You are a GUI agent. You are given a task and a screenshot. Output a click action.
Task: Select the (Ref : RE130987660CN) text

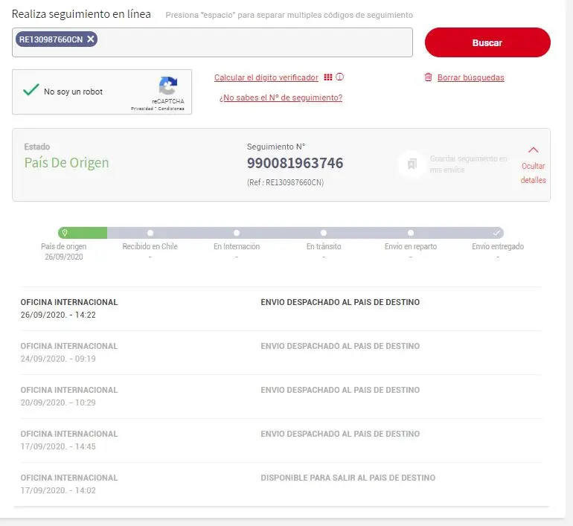(286, 182)
